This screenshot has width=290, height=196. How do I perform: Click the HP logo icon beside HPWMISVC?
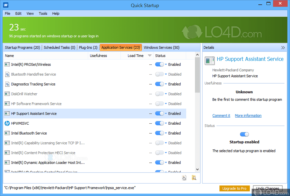[7, 123]
